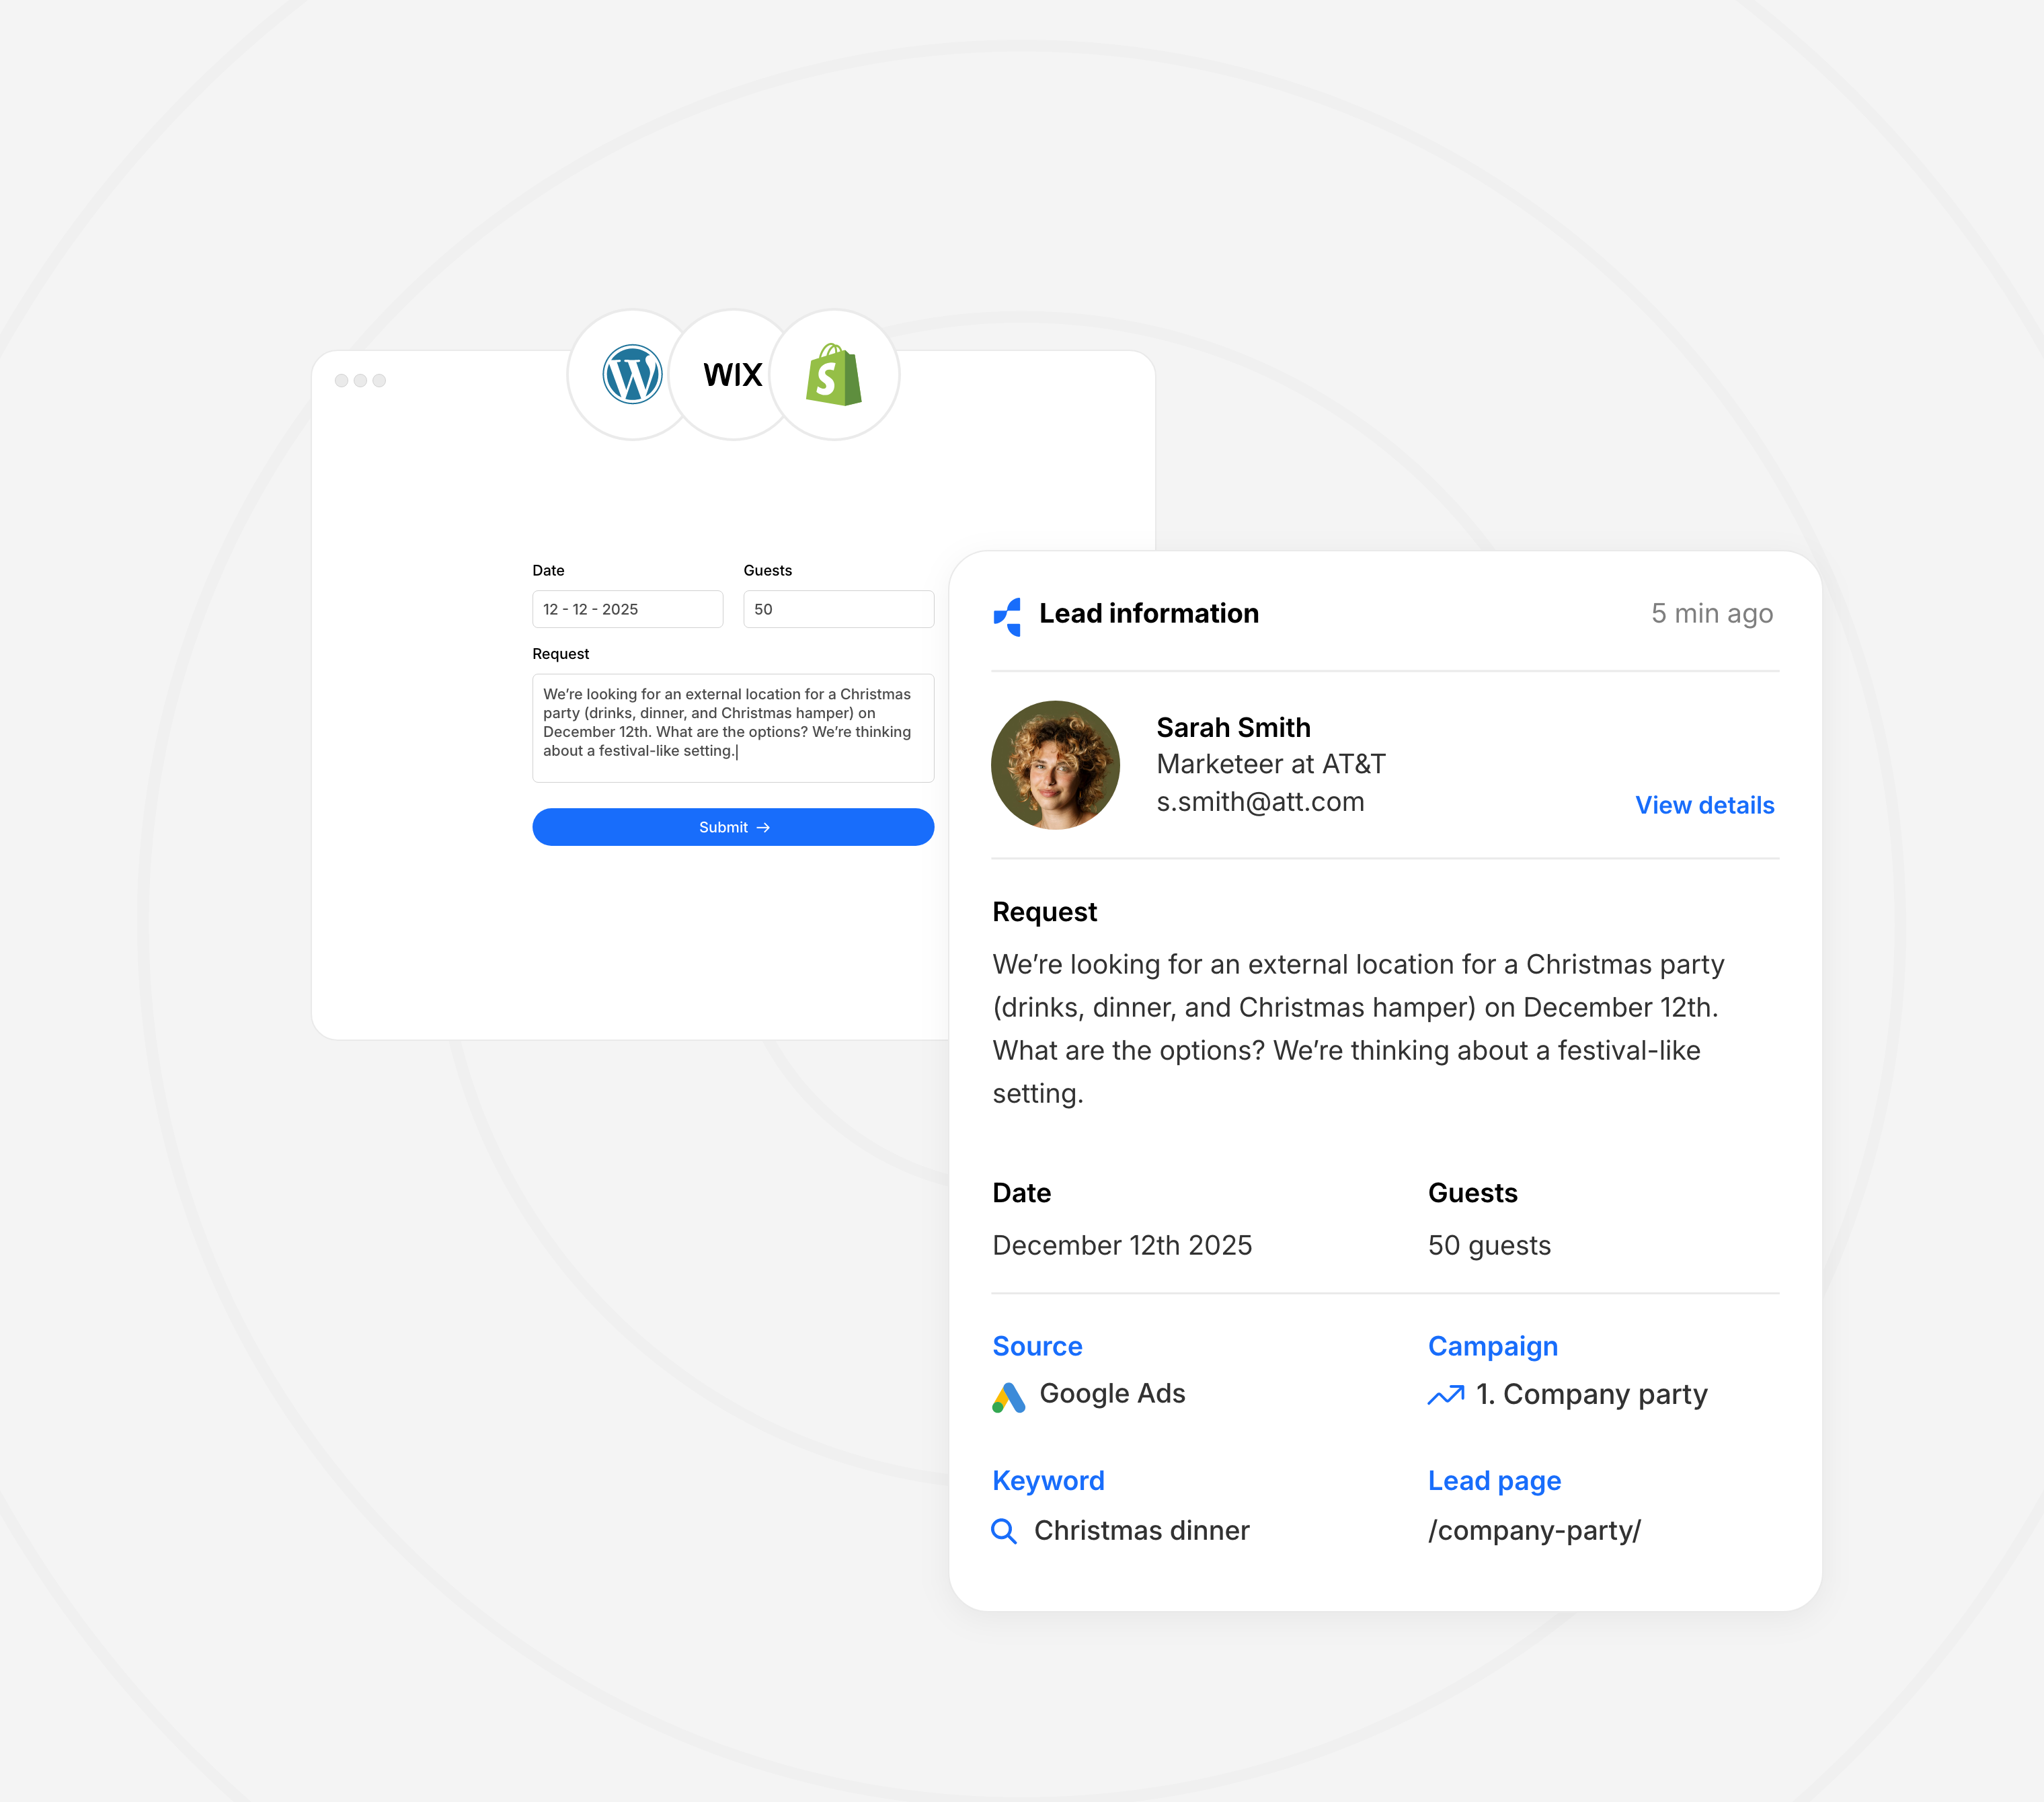Screen dimensions: 2044x1802
Task: Click the WordPress logo icon
Action: click(x=632, y=375)
